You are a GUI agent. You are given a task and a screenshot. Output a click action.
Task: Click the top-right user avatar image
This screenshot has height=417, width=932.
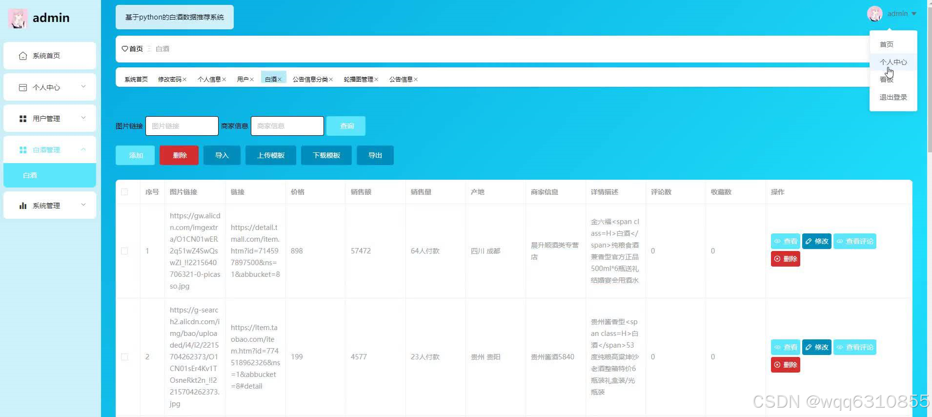(874, 14)
